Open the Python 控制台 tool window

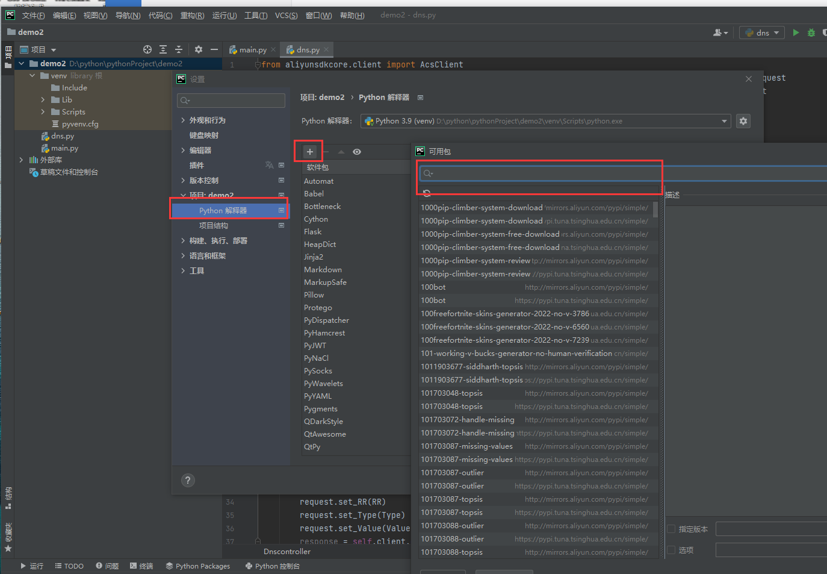(x=273, y=566)
